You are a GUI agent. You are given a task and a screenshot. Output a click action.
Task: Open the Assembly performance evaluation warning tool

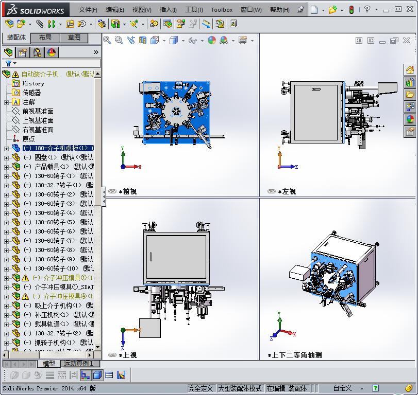220,24
